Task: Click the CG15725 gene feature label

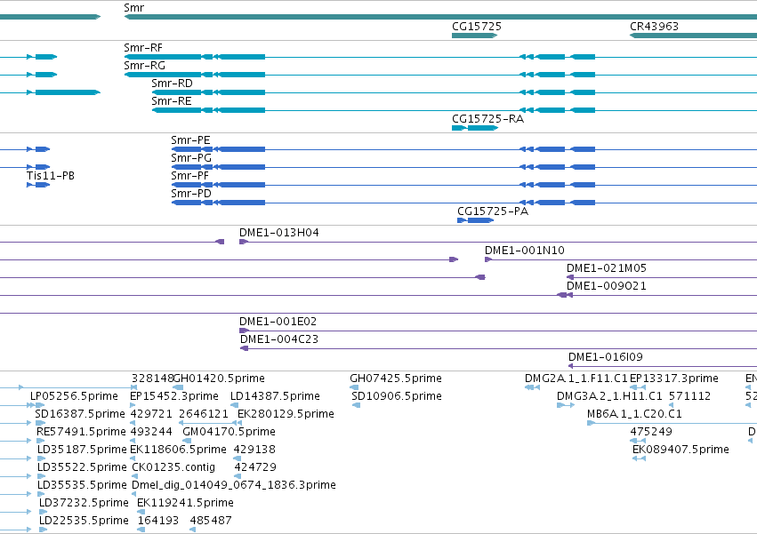Action: [477, 27]
